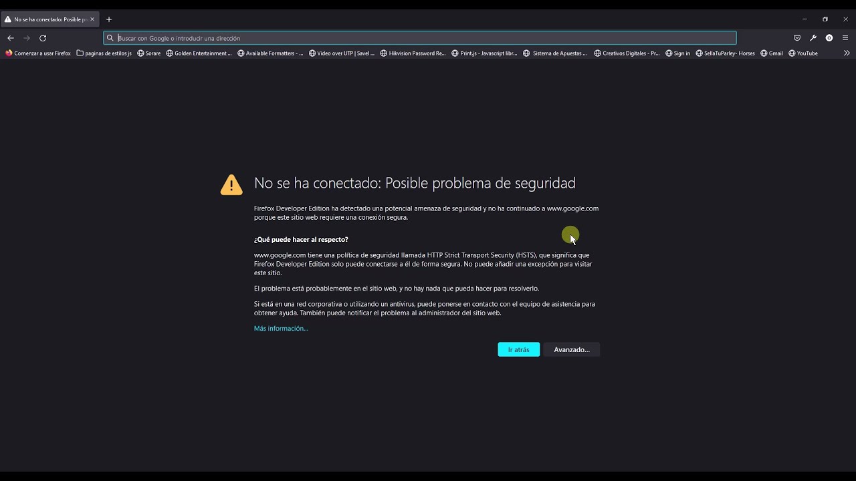Image resolution: width=856 pixels, height=481 pixels.
Task: Show more bookmarks chevron
Action: point(847,53)
